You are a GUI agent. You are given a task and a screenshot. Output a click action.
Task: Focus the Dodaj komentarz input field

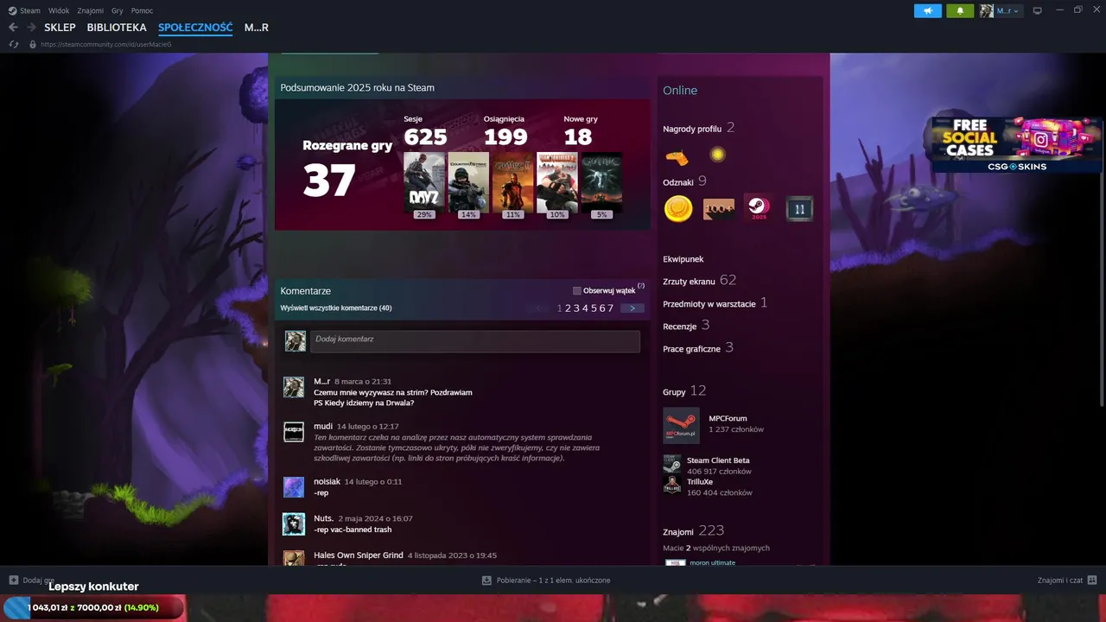(x=475, y=340)
